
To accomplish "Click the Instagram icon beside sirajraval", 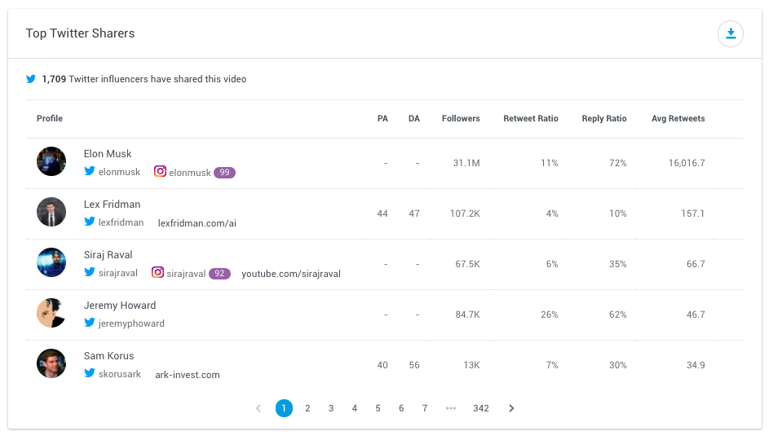I will coord(158,273).
